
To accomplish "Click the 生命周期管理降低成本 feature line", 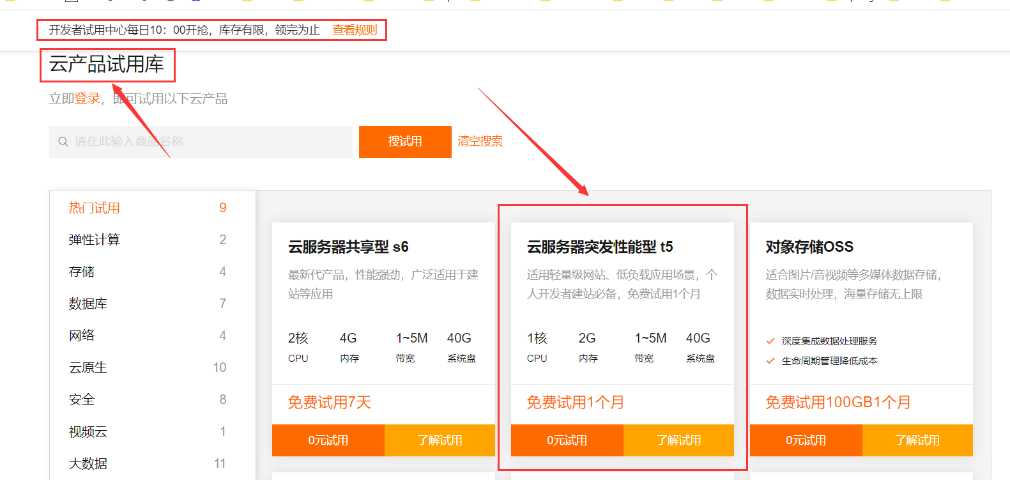I will [x=830, y=361].
